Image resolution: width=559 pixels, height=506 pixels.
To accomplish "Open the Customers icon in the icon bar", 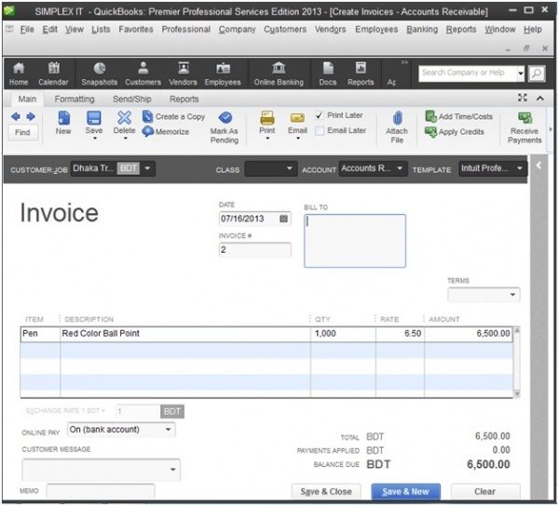I will pyautogui.click(x=143, y=73).
